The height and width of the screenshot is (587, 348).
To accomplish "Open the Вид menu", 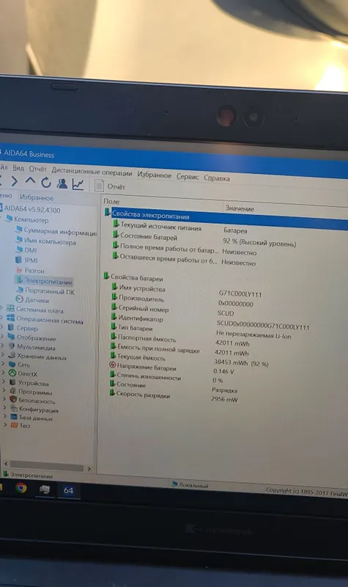I will pos(18,168).
